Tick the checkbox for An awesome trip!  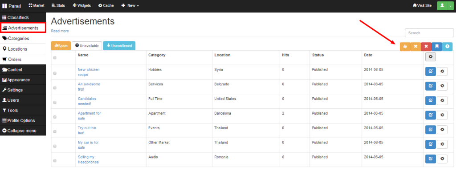(55, 88)
